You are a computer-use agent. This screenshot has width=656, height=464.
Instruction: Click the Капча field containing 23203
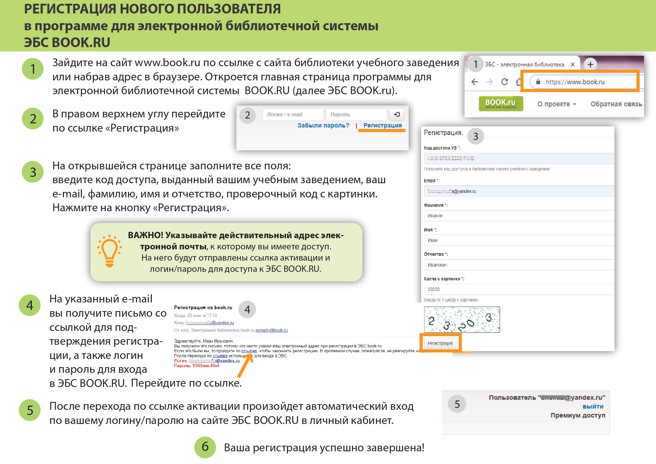pos(519,289)
